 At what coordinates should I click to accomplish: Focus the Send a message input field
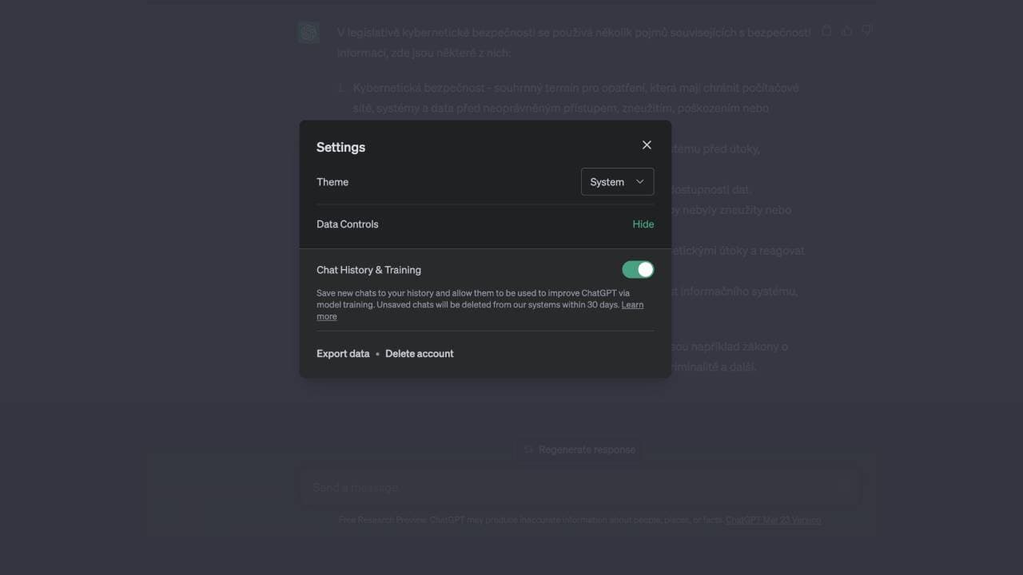(581, 487)
